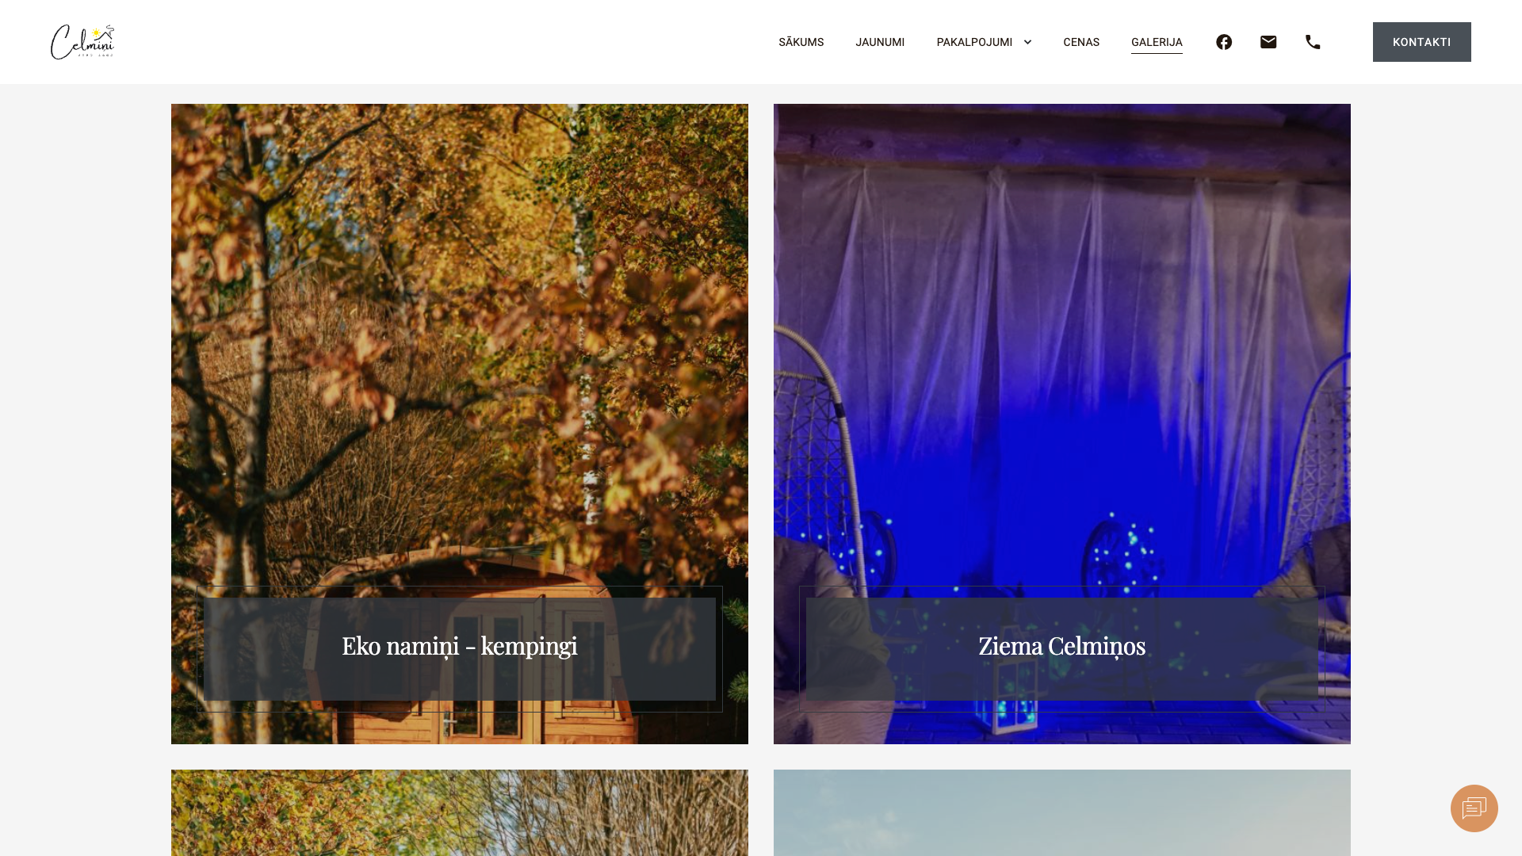Open the Eko namiņi - kempingi caption
This screenshot has width=1522, height=856.
(460, 646)
